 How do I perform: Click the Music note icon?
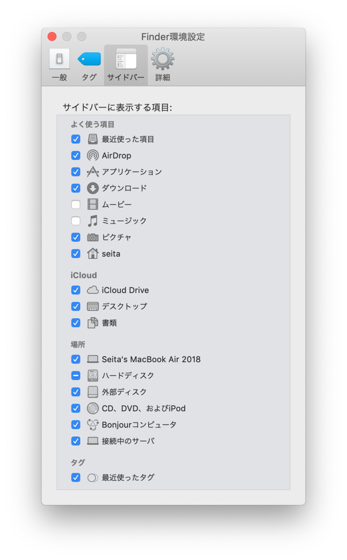pyautogui.click(x=93, y=221)
